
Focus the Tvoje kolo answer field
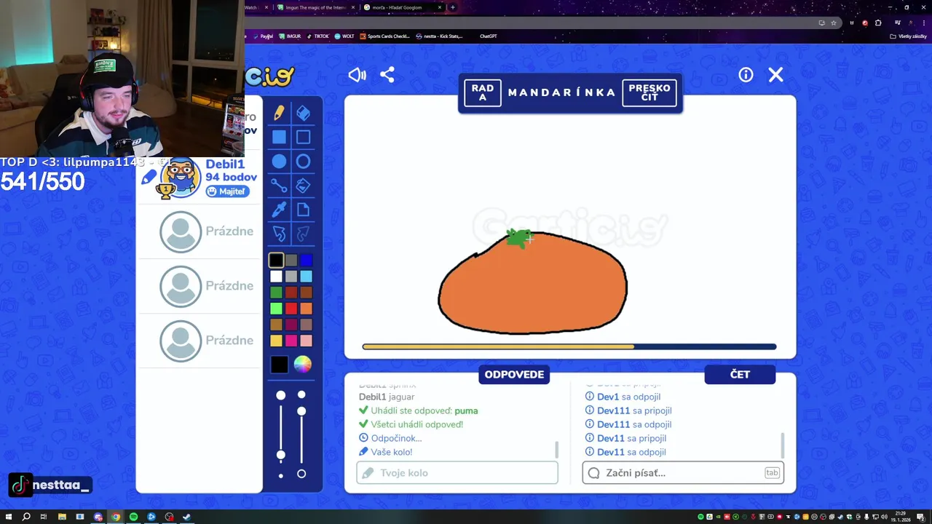pyautogui.click(x=457, y=473)
